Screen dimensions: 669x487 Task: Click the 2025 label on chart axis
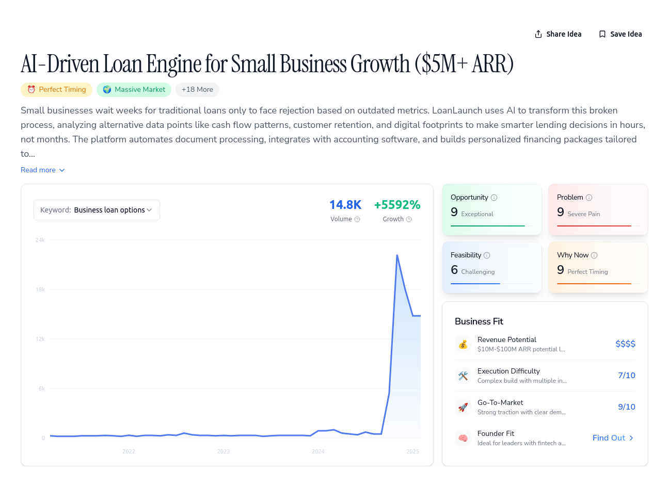pos(412,451)
